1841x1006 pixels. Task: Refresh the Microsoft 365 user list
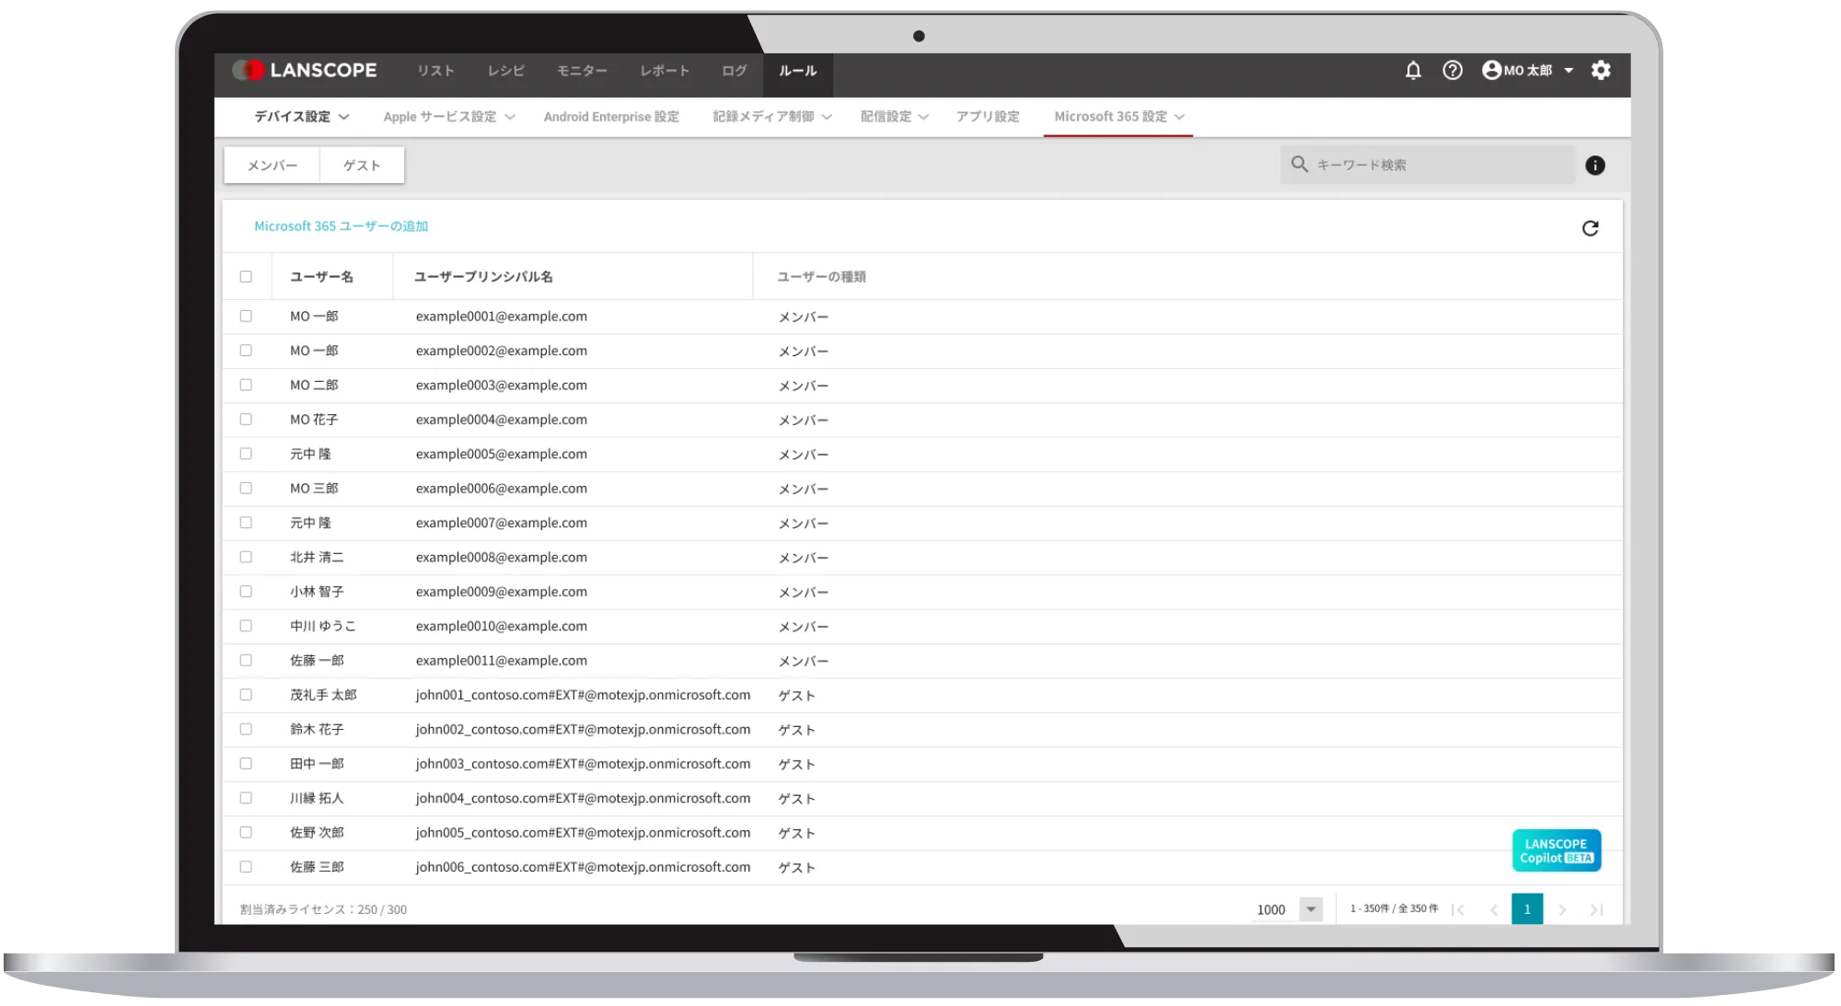(1590, 227)
